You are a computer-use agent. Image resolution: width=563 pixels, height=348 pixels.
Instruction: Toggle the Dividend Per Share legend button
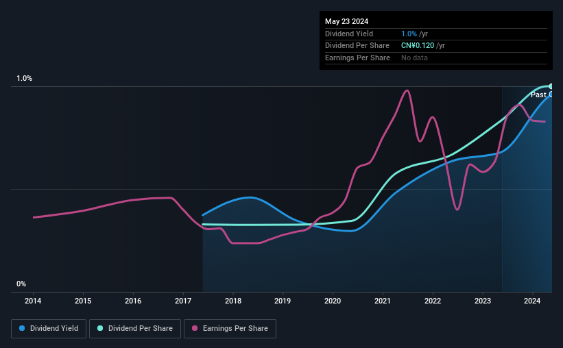(135, 329)
